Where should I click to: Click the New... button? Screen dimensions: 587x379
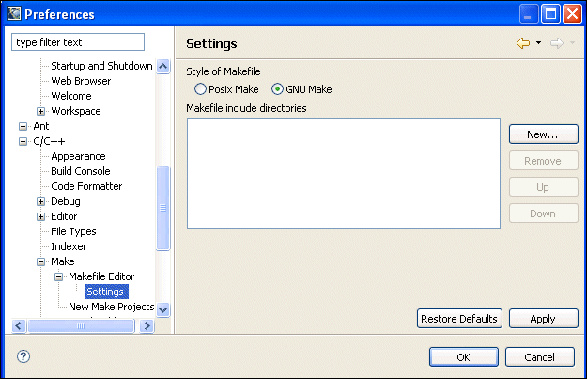click(543, 134)
